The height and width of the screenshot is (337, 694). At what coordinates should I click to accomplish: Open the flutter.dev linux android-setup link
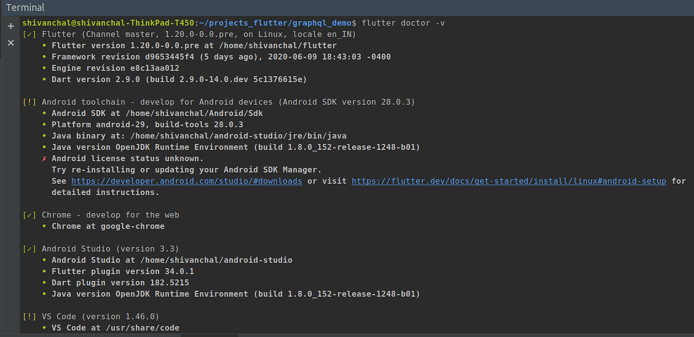509,181
